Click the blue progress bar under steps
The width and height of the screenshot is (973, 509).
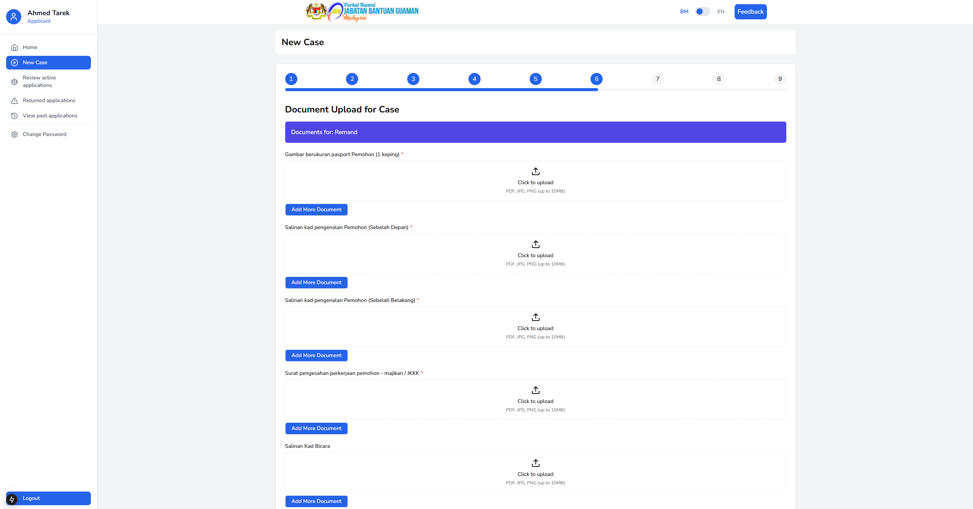click(x=441, y=90)
